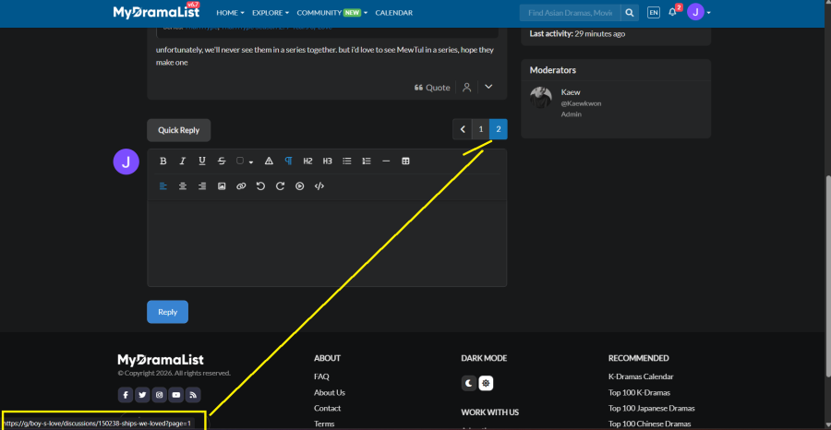
Task: Open the Terms footer link
Action: click(x=323, y=424)
